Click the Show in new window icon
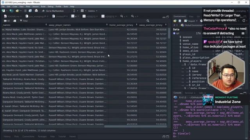The image size is (250, 140). [x=15, y=21]
